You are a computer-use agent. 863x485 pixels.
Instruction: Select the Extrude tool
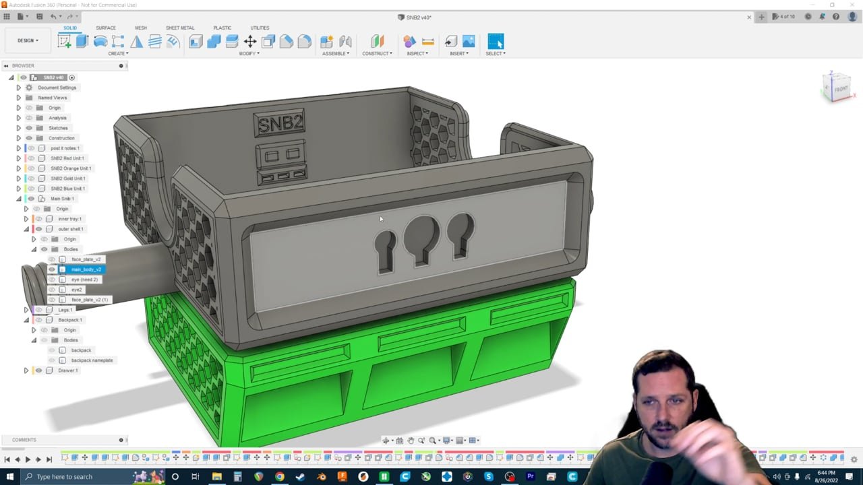[x=82, y=41]
